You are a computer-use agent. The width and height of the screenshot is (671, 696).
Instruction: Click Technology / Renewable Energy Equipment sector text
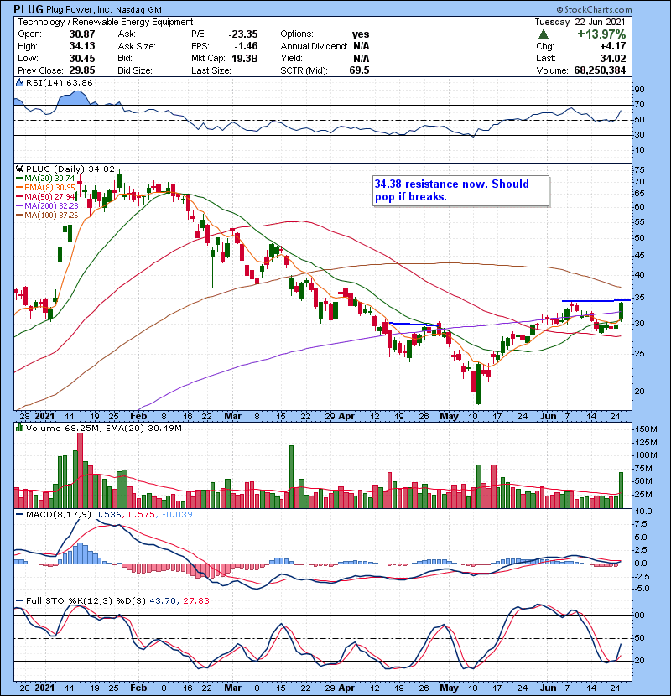coord(105,22)
